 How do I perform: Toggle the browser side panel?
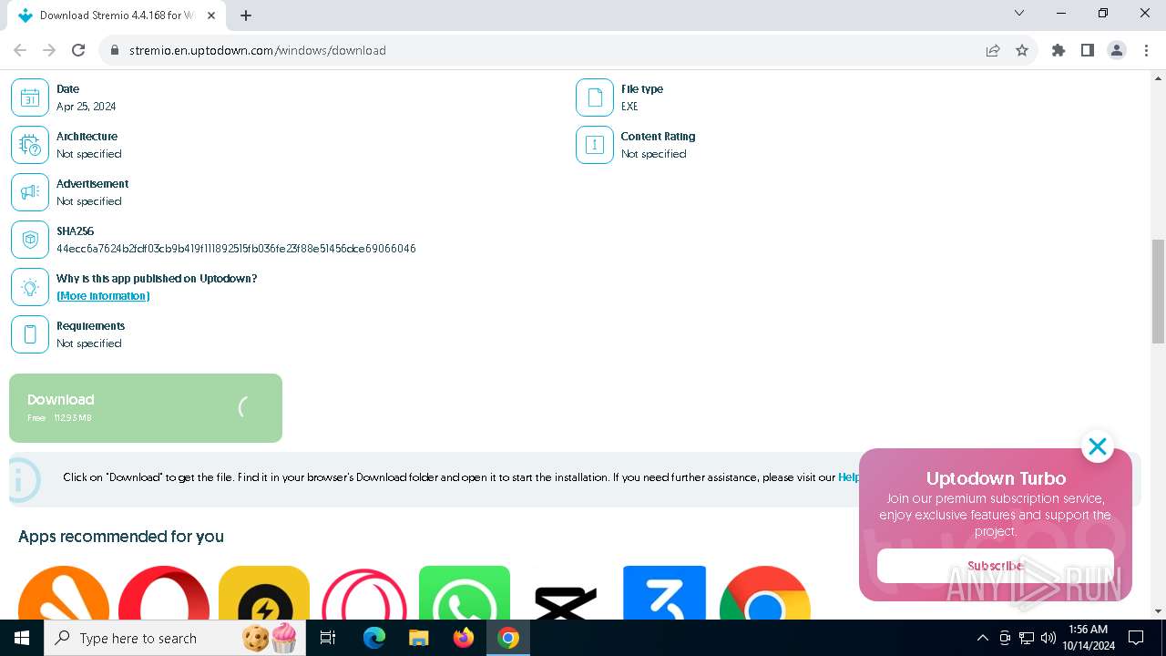click(1088, 50)
